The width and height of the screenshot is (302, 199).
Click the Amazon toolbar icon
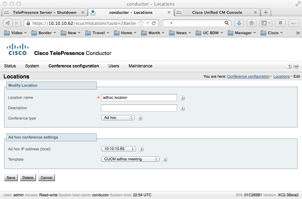[280, 23]
